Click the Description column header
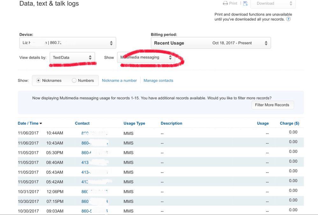Viewport: 318px width, 215px height. pos(171,123)
